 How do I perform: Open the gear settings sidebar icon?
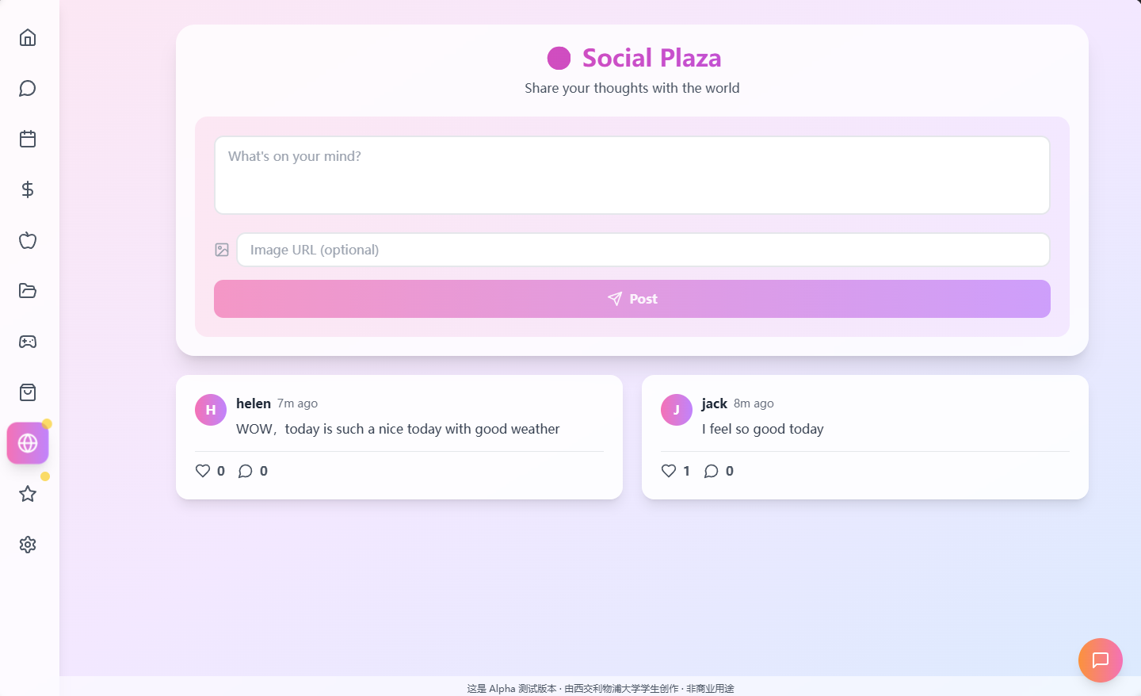click(28, 545)
